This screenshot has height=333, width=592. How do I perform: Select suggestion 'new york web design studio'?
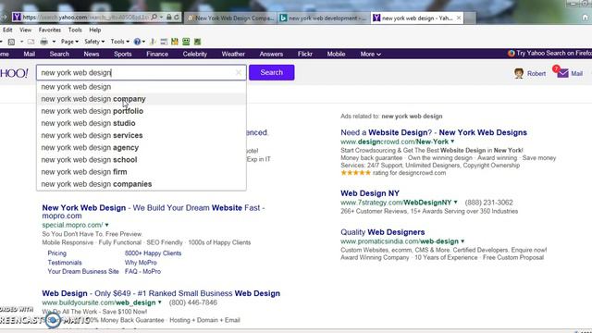point(142,123)
